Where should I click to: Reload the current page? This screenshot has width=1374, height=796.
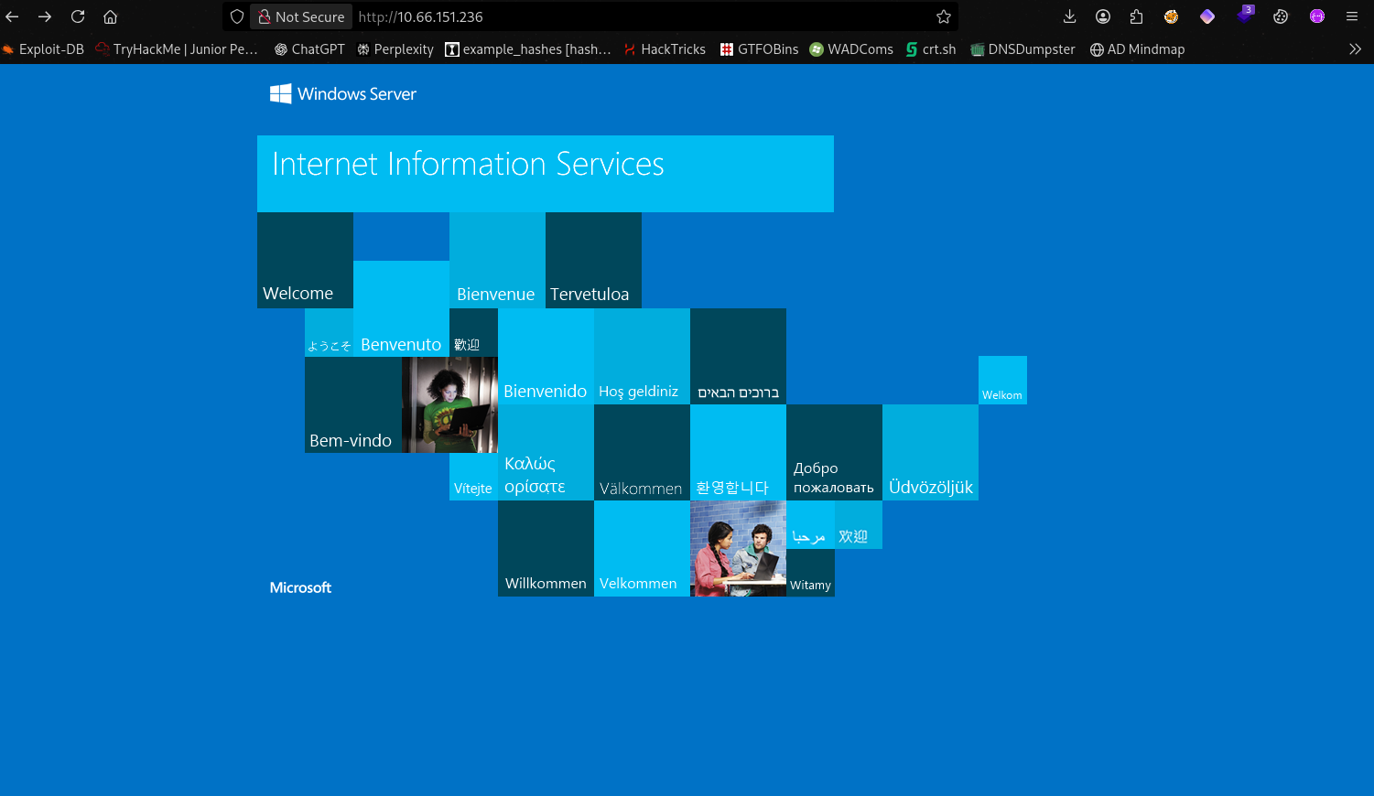78,16
